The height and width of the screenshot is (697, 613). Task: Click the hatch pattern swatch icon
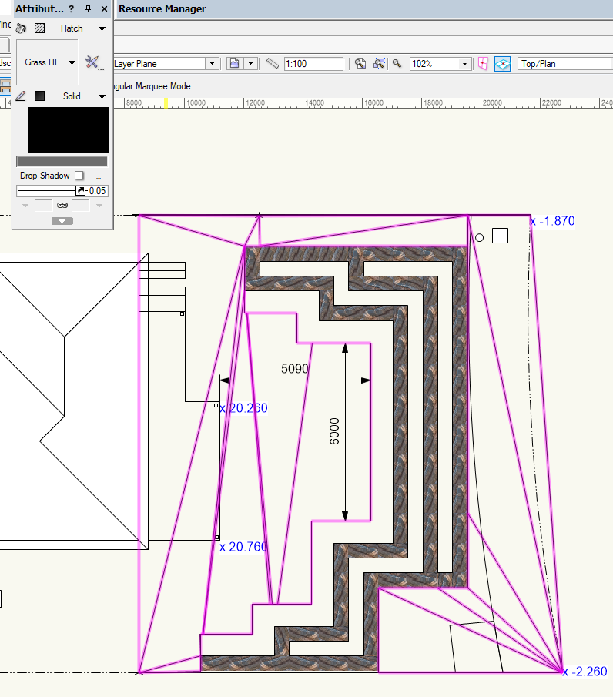[x=40, y=28]
